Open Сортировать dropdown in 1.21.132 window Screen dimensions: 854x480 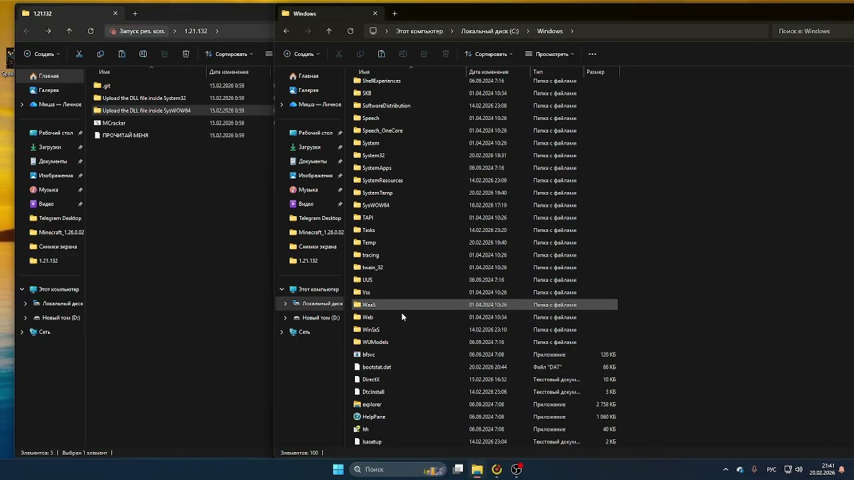pyautogui.click(x=230, y=54)
